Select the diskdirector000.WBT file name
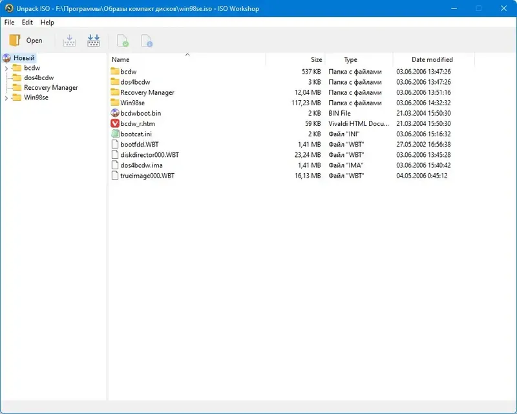 (150, 155)
